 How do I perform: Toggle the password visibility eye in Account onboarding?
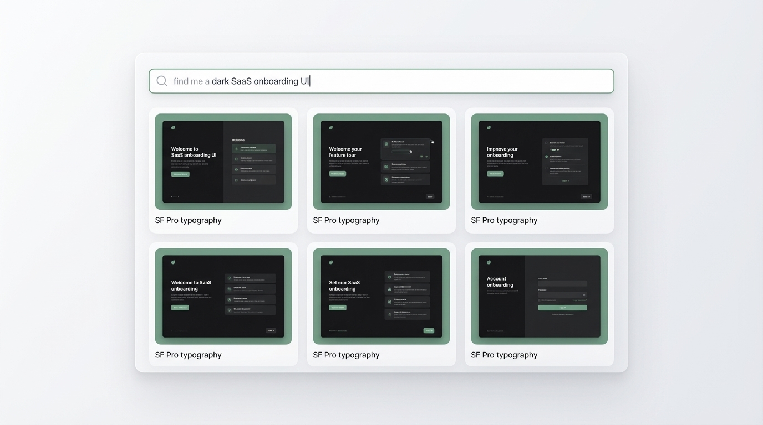[x=584, y=295]
